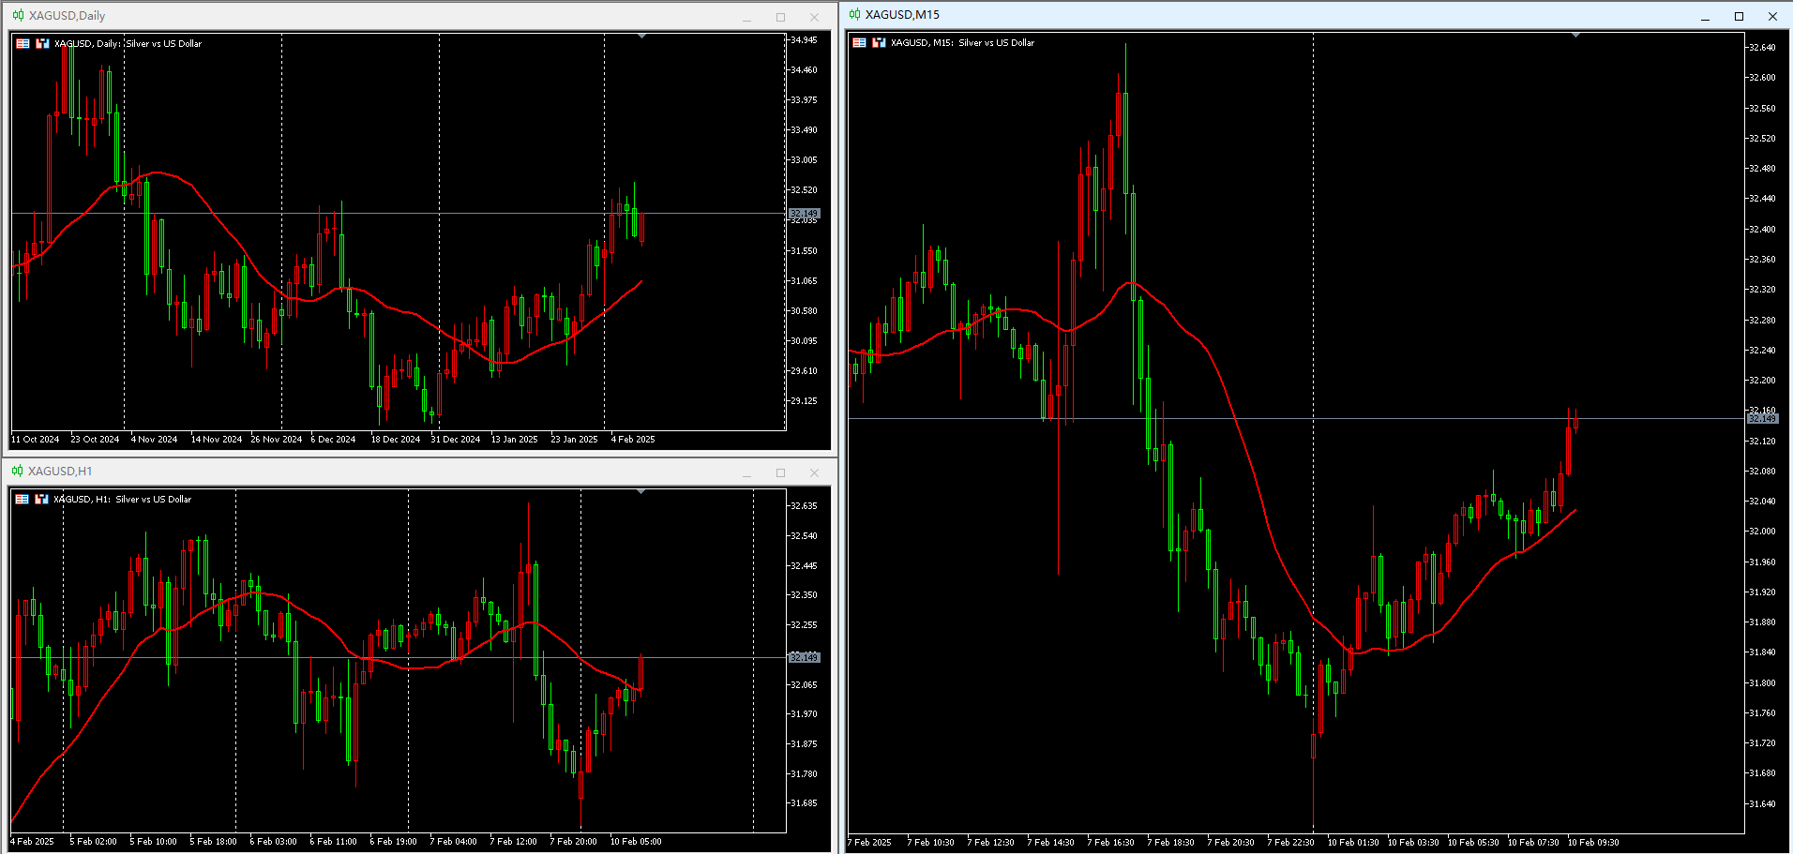Activate the XAGUSD,H1 window title
The height and width of the screenshot is (854, 1793).
[x=60, y=471]
